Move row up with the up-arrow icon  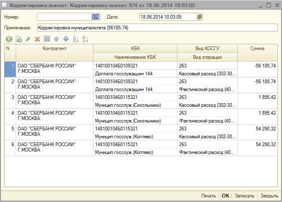point(56,39)
